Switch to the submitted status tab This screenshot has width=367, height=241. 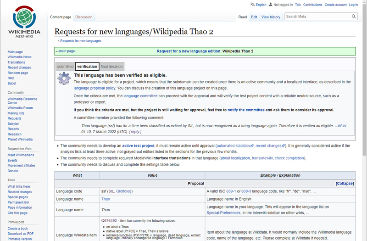coord(65,67)
